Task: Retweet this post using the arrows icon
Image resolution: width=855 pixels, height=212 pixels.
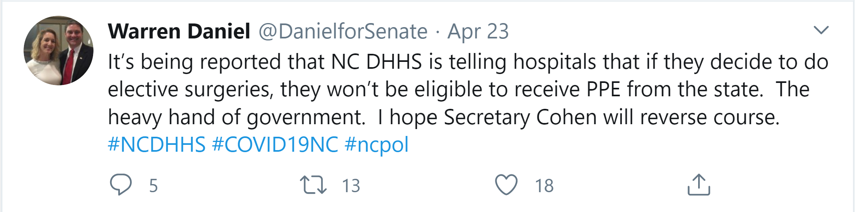Action: [x=313, y=185]
